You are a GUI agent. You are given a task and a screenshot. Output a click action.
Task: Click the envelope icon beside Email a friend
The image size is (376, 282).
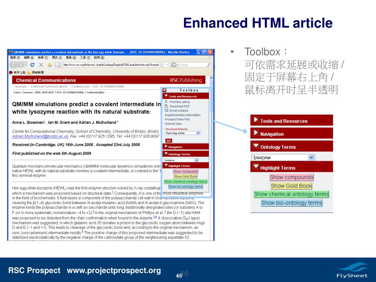[x=166, y=111]
